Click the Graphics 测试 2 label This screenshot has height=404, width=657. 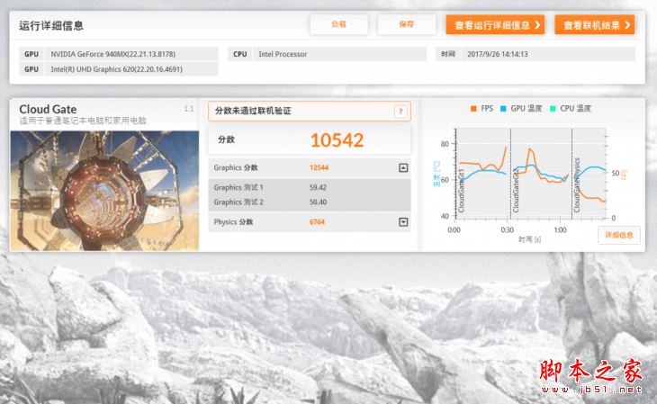coord(238,202)
